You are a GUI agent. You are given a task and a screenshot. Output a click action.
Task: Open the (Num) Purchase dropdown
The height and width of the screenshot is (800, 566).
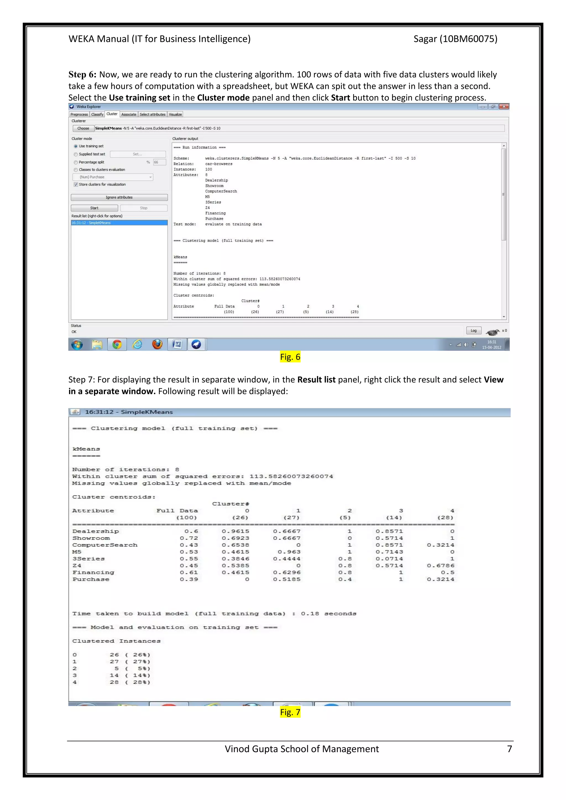[x=113, y=177]
